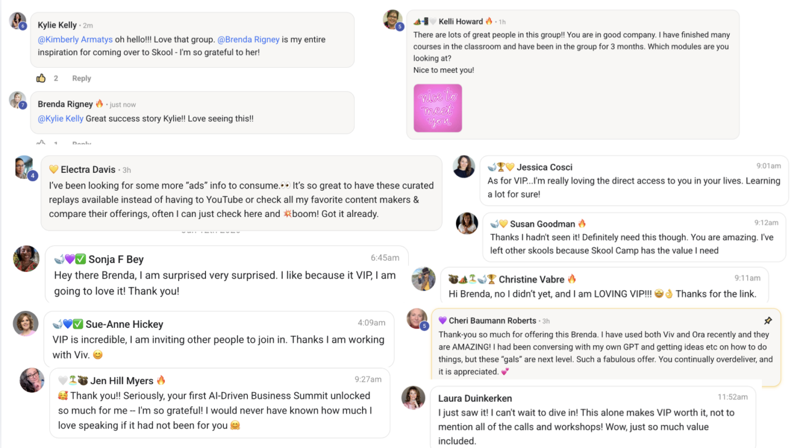Click the like count next to thumbs-up

[x=56, y=78]
